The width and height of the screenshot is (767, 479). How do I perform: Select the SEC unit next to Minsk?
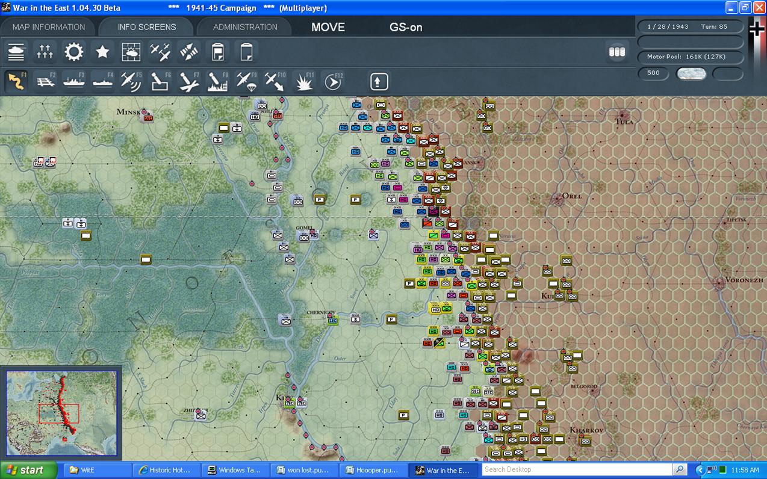147,118
